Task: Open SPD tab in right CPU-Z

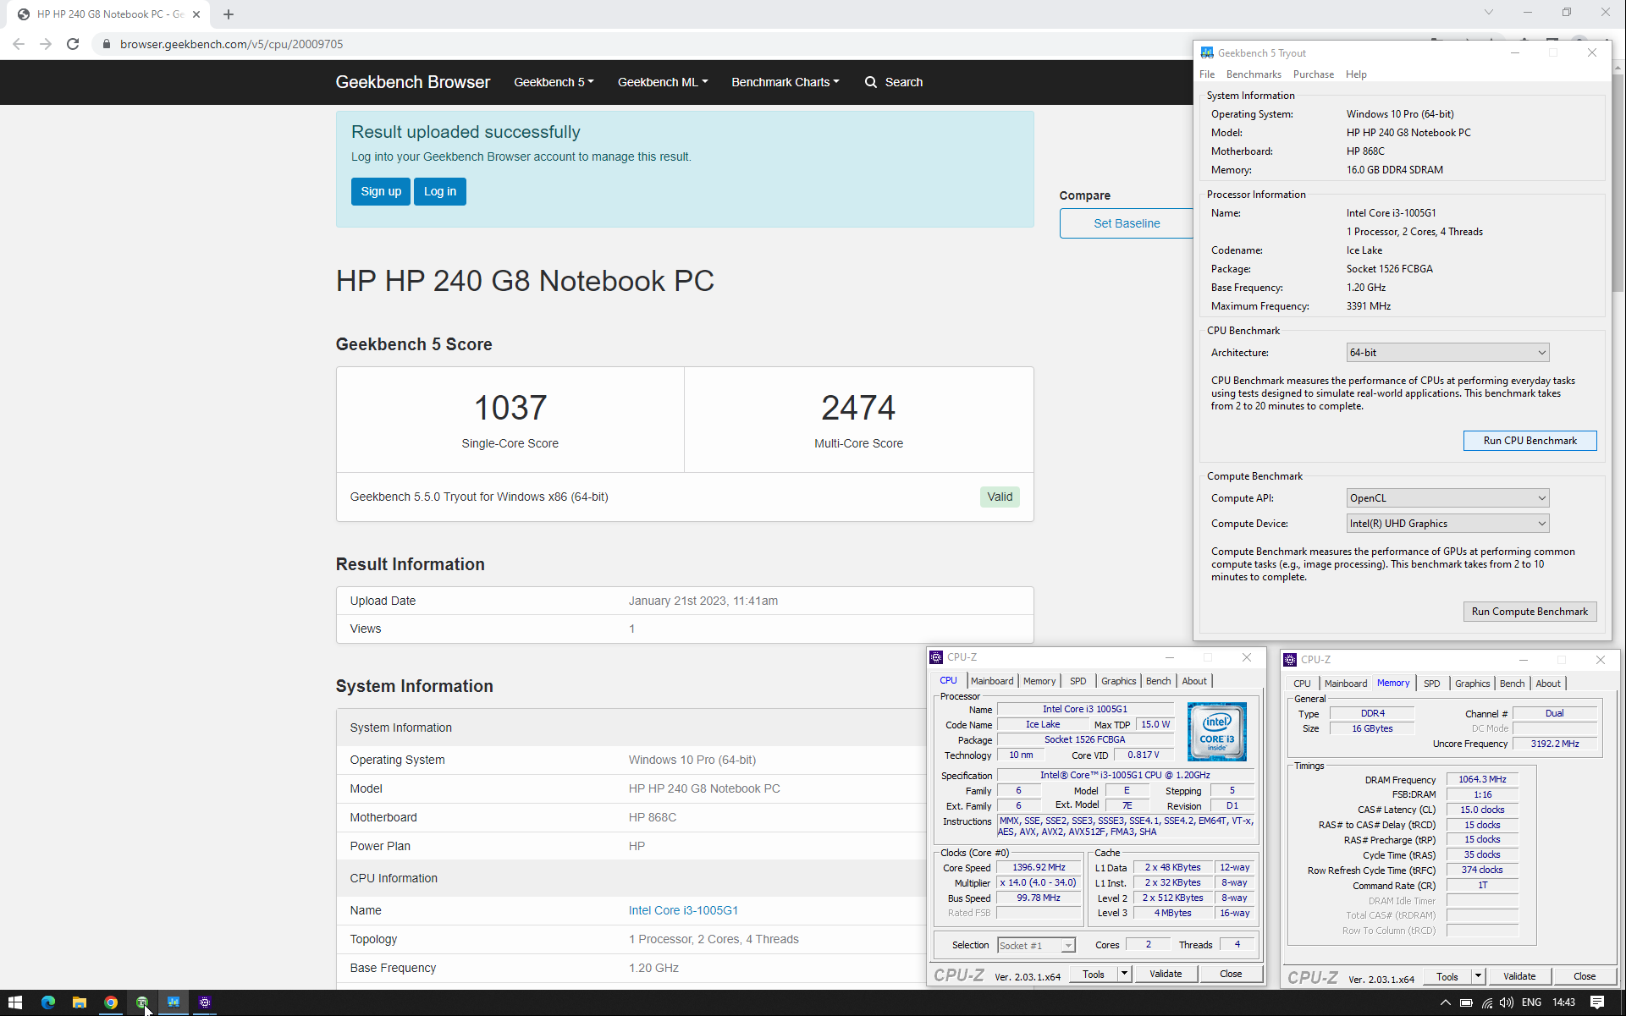Action: click(1431, 684)
